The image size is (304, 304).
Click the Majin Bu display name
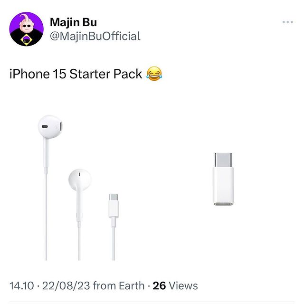coord(73,22)
